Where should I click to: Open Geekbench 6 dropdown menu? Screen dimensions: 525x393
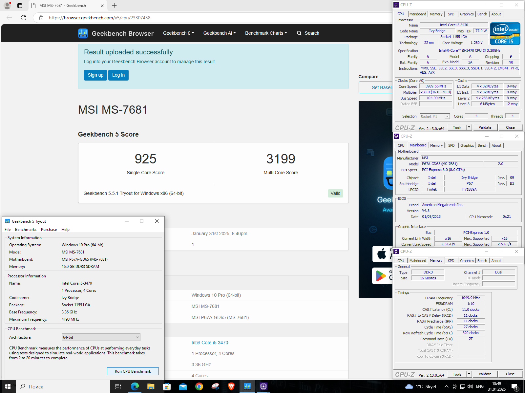click(x=178, y=33)
